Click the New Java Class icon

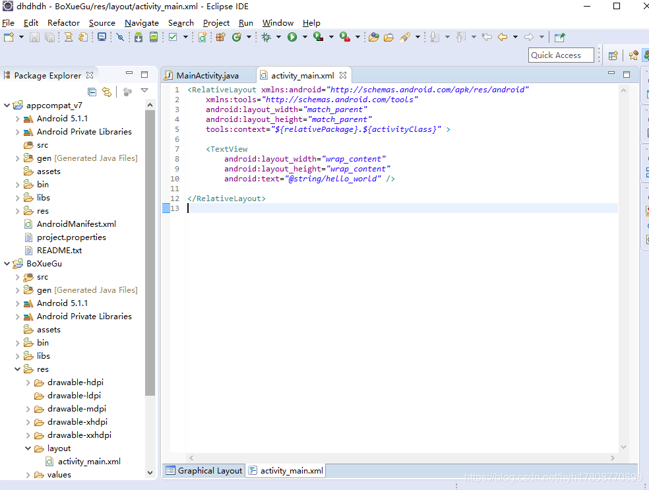point(236,37)
